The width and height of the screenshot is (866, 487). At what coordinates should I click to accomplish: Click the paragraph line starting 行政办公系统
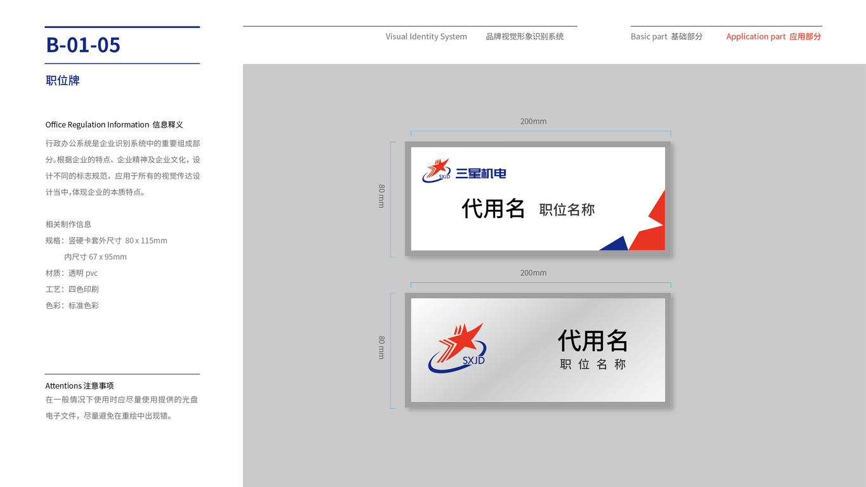point(123,144)
